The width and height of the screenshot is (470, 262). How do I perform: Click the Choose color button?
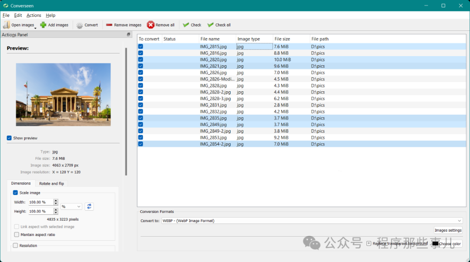coord(447,244)
